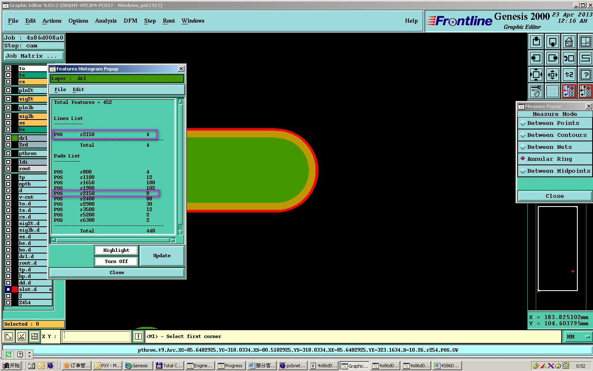
Task: Open the File menu in Features Histogram Popup
Action: click(x=60, y=89)
